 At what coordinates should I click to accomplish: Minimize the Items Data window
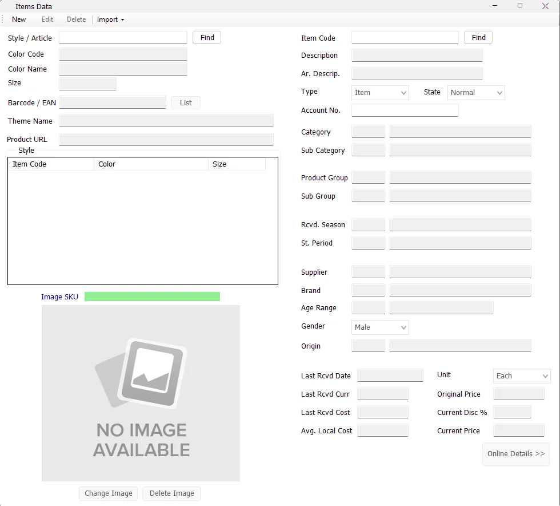495,6
